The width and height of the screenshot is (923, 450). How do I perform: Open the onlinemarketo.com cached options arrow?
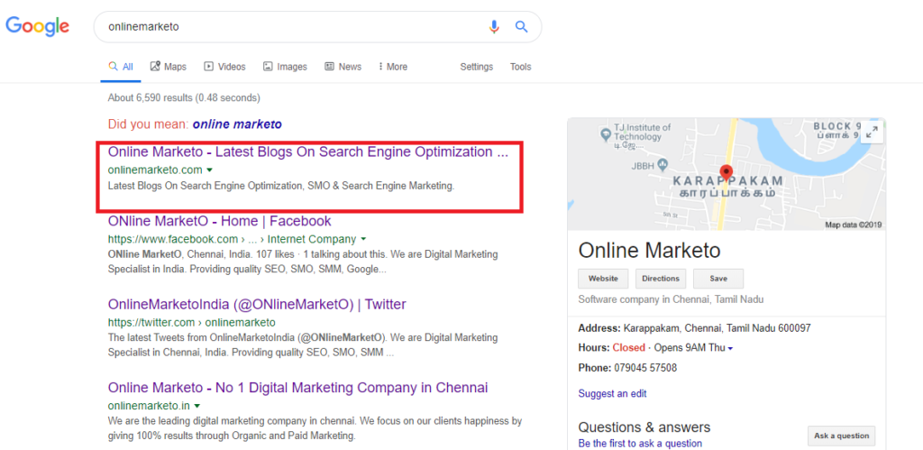[210, 170]
